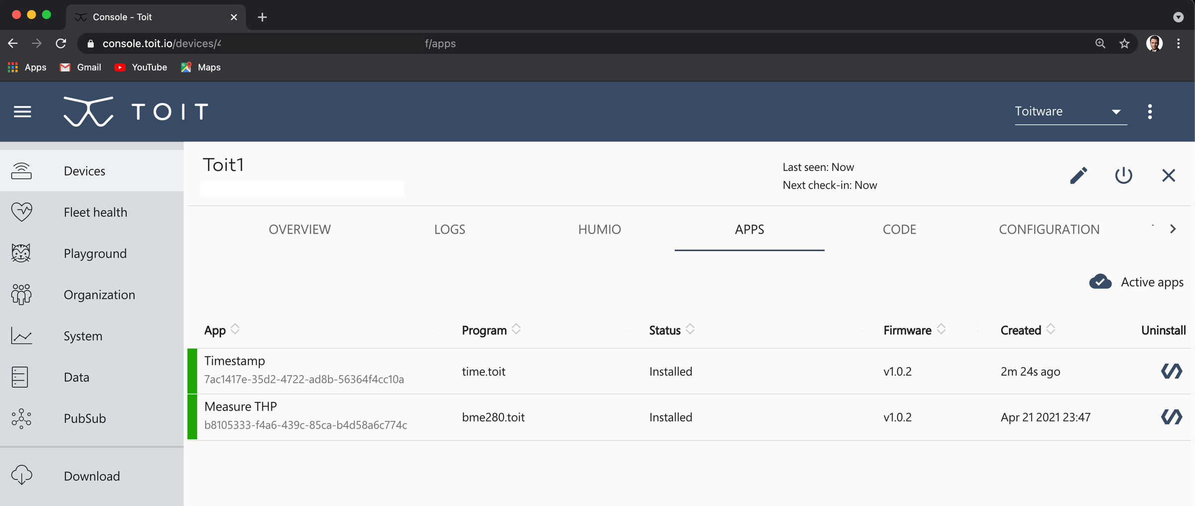Image resolution: width=1195 pixels, height=506 pixels.
Task: Select the Data panel icon
Action: tap(20, 377)
